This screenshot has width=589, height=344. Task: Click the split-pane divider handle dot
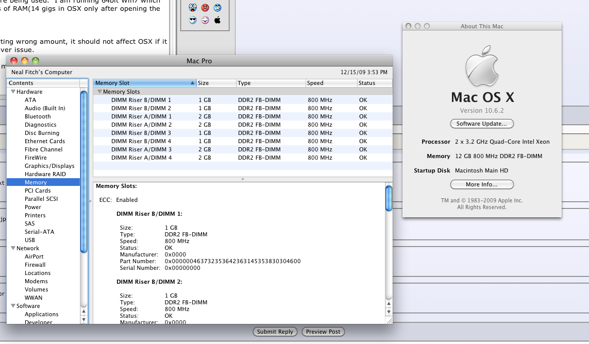pyautogui.click(x=243, y=179)
